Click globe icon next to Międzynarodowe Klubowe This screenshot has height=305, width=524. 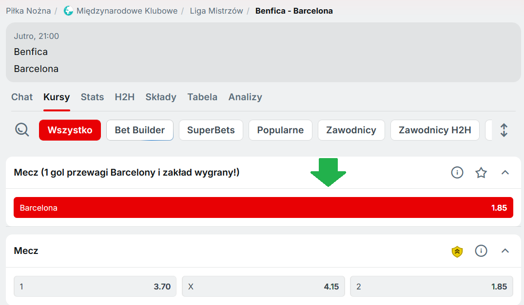[x=68, y=11]
